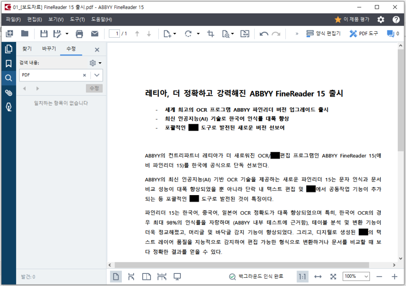Click 백그라운드 인식 완료 status
The width and height of the screenshot is (406, 286).
tap(256, 276)
